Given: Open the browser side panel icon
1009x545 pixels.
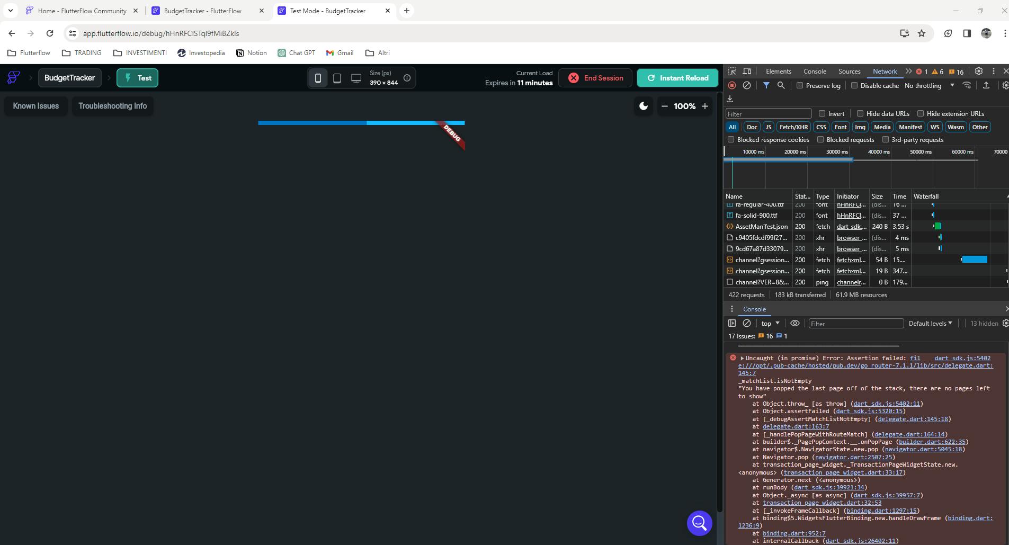Looking at the screenshot, I should tap(967, 33).
